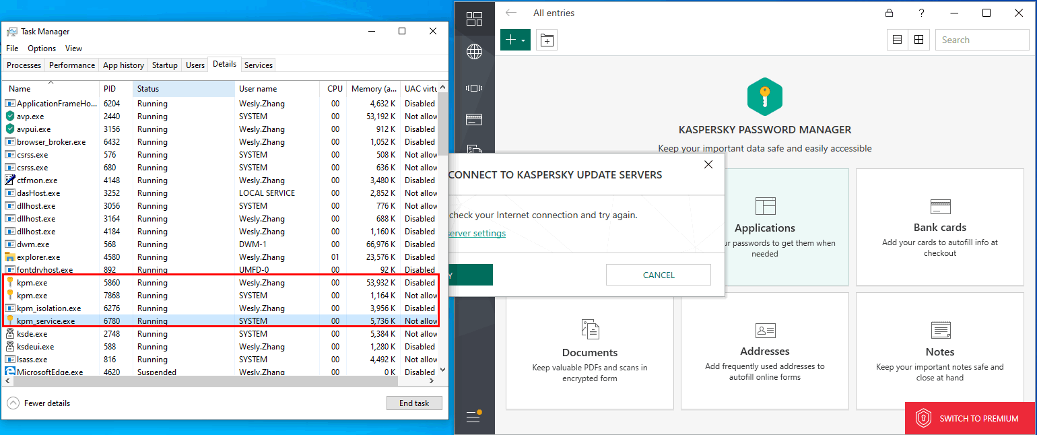Sort processes by the Name column header
The width and height of the screenshot is (1037, 435).
click(51, 88)
